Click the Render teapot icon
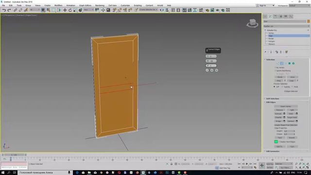 pyautogui.click(x=218, y=10)
